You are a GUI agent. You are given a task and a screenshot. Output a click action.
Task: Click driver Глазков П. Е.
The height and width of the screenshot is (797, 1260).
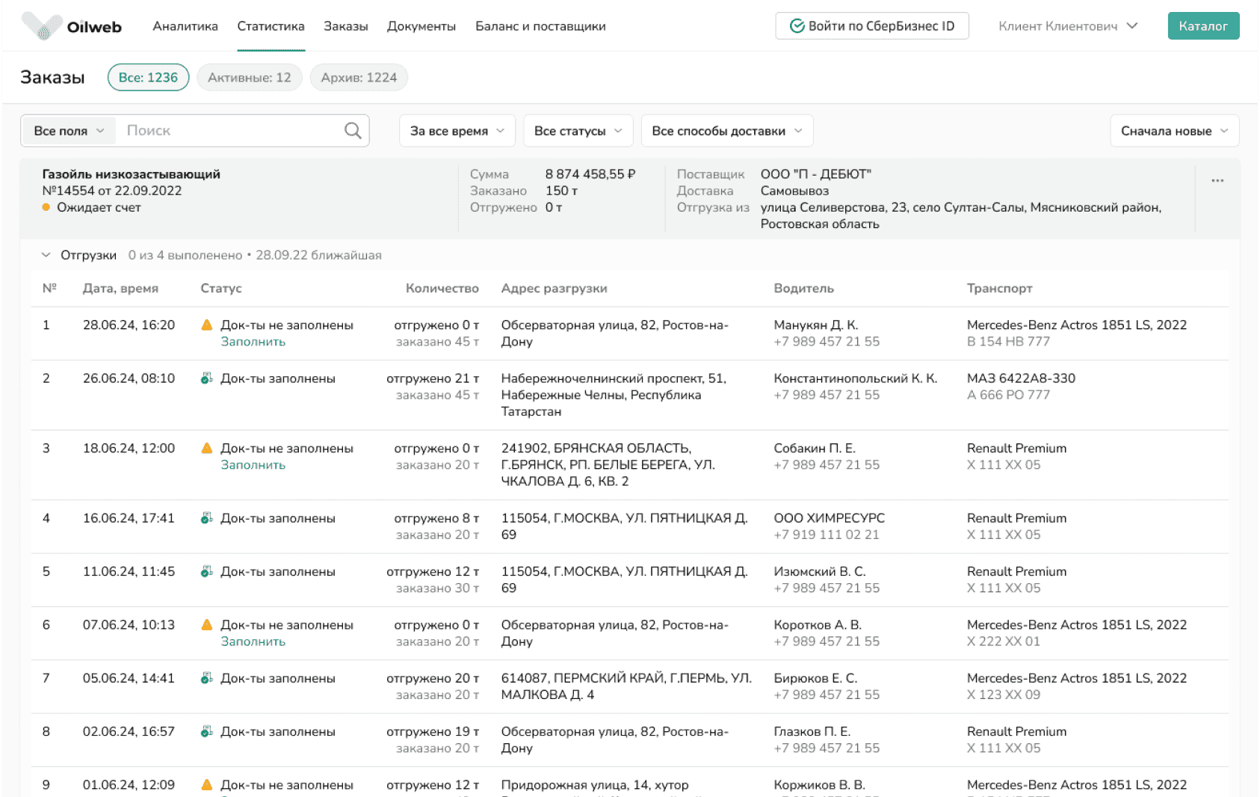(x=812, y=731)
